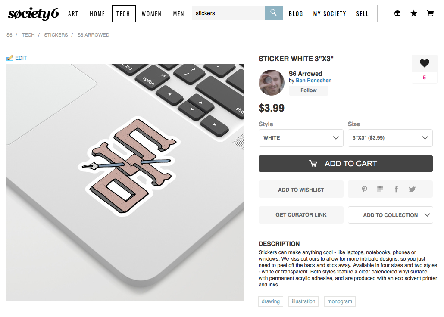Click the search field containing stickers

point(228,13)
